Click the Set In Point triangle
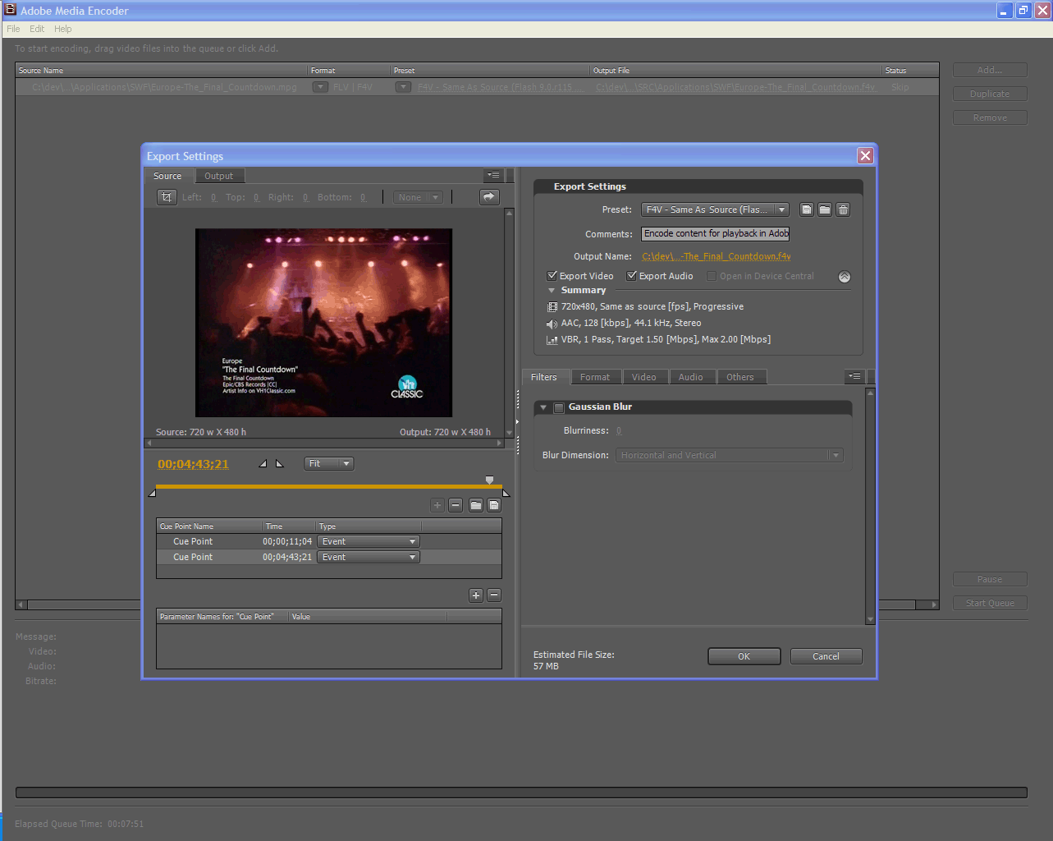This screenshot has height=841, width=1053. (x=263, y=463)
